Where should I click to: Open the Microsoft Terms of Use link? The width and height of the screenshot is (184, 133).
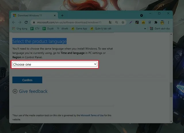tap(92, 115)
